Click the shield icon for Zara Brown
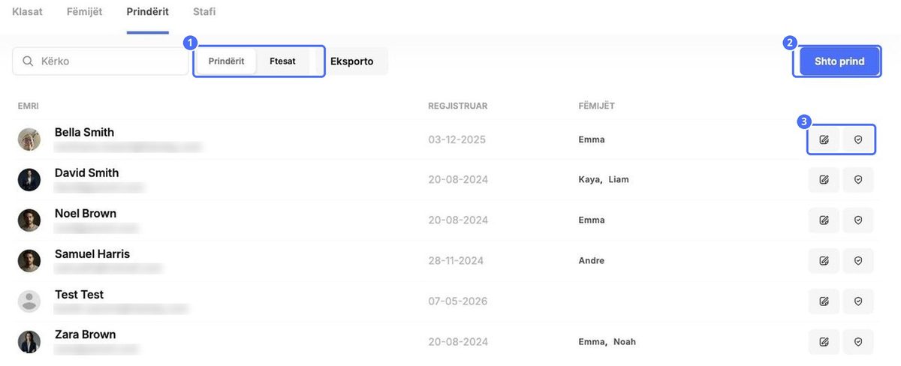The width and height of the screenshot is (901, 366). point(858,341)
